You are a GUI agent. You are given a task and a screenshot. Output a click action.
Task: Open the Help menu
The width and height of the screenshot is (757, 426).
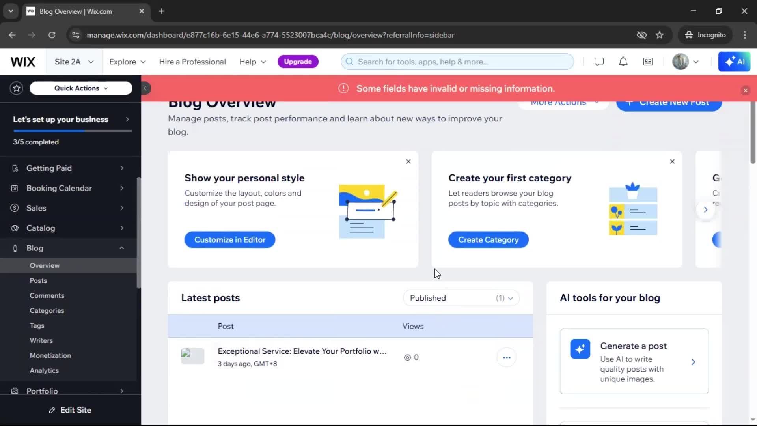click(253, 62)
